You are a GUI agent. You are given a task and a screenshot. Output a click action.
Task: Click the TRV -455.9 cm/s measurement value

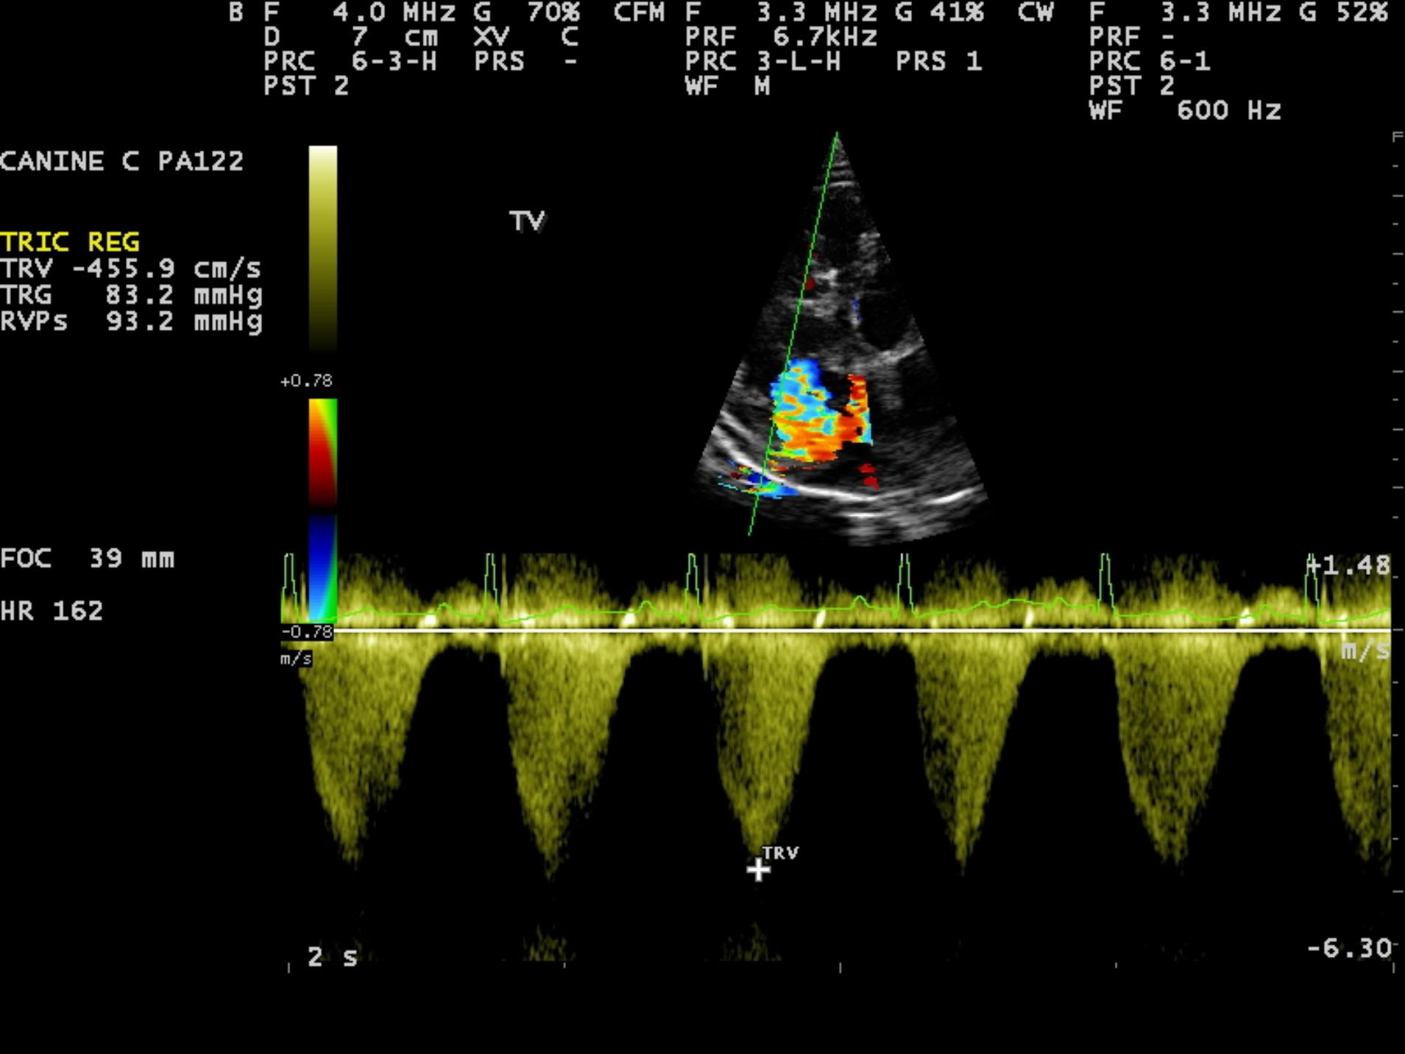(131, 269)
